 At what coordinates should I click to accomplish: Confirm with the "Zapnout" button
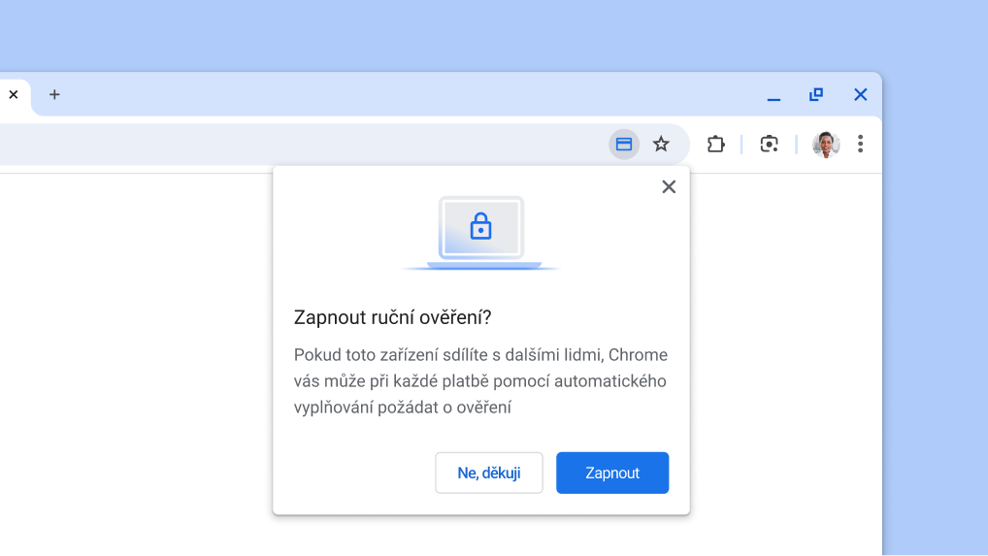tap(612, 473)
